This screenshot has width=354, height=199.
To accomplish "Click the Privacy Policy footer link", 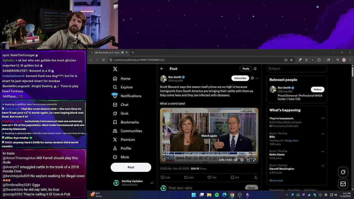I will [294, 190].
